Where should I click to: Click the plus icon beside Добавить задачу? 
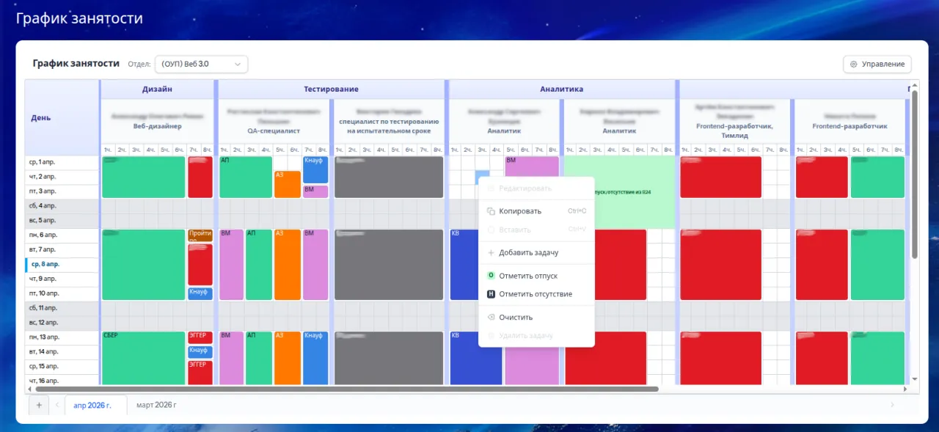[491, 253]
